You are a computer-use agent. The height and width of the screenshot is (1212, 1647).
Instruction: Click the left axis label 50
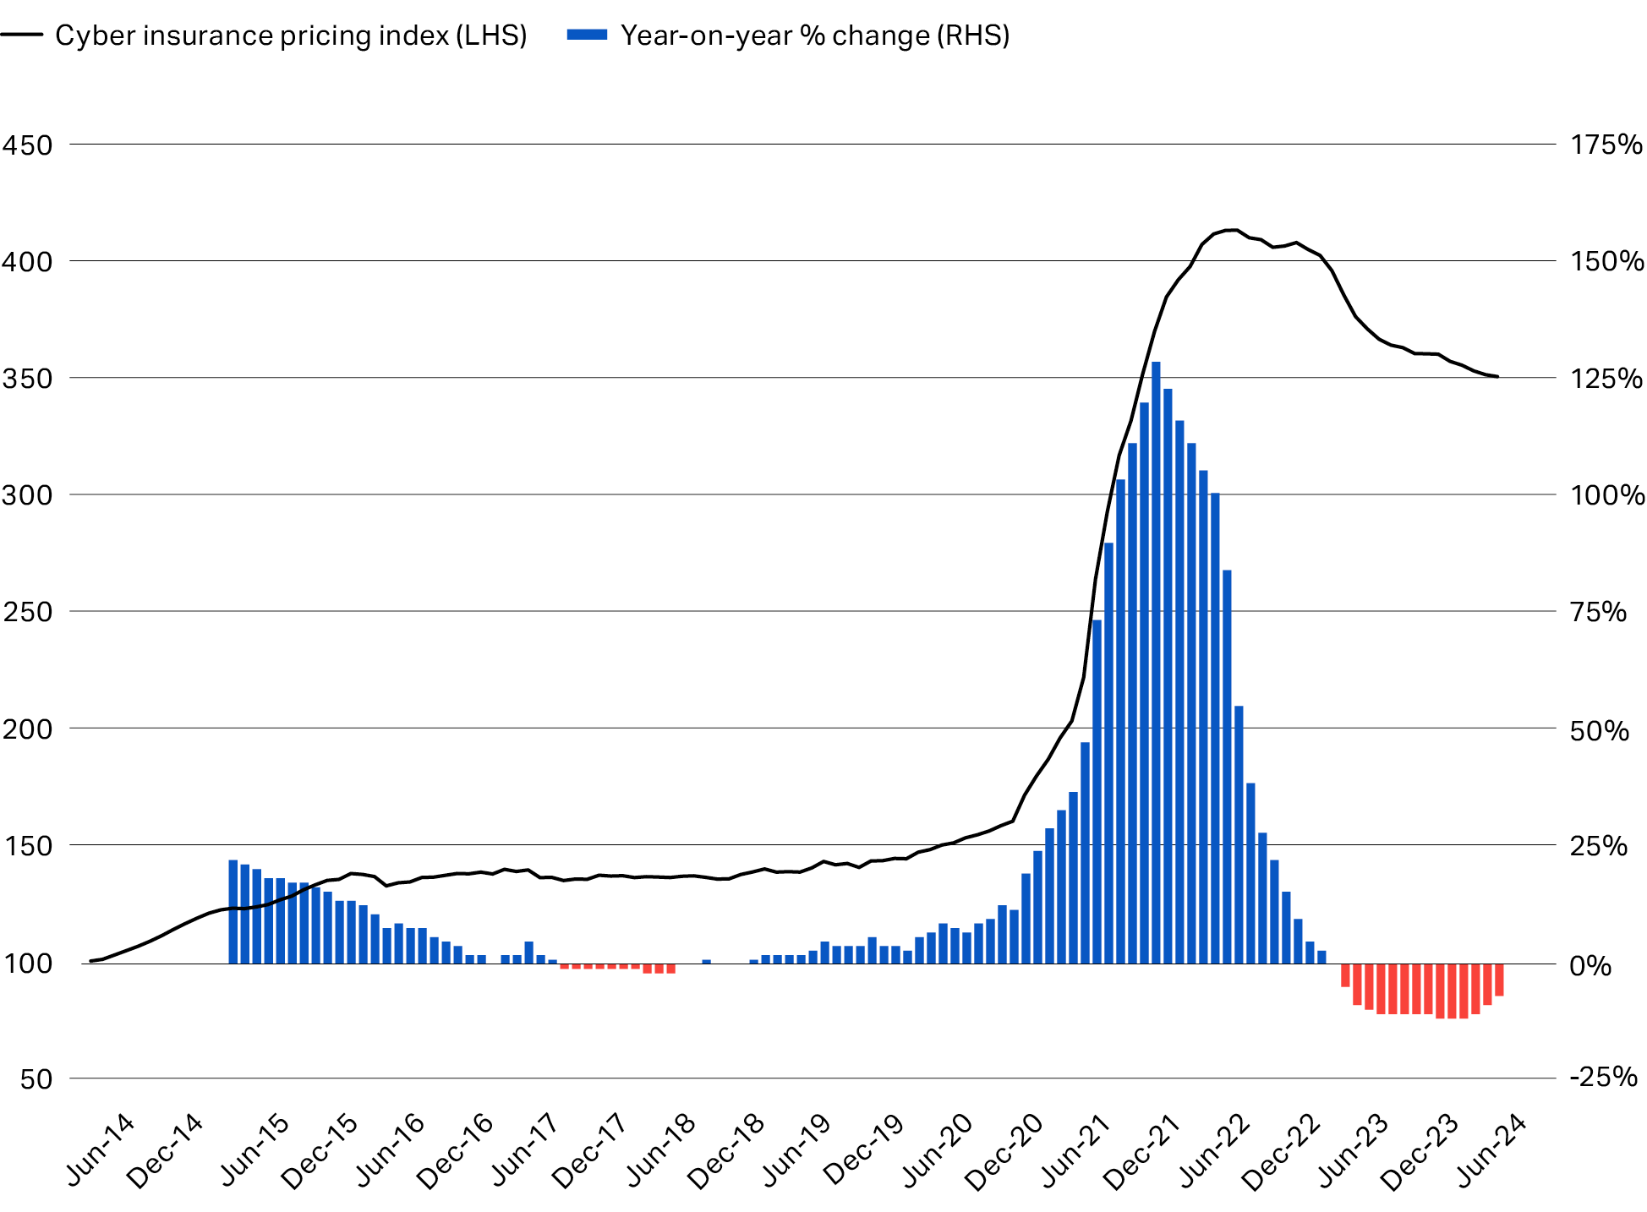tap(36, 1078)
